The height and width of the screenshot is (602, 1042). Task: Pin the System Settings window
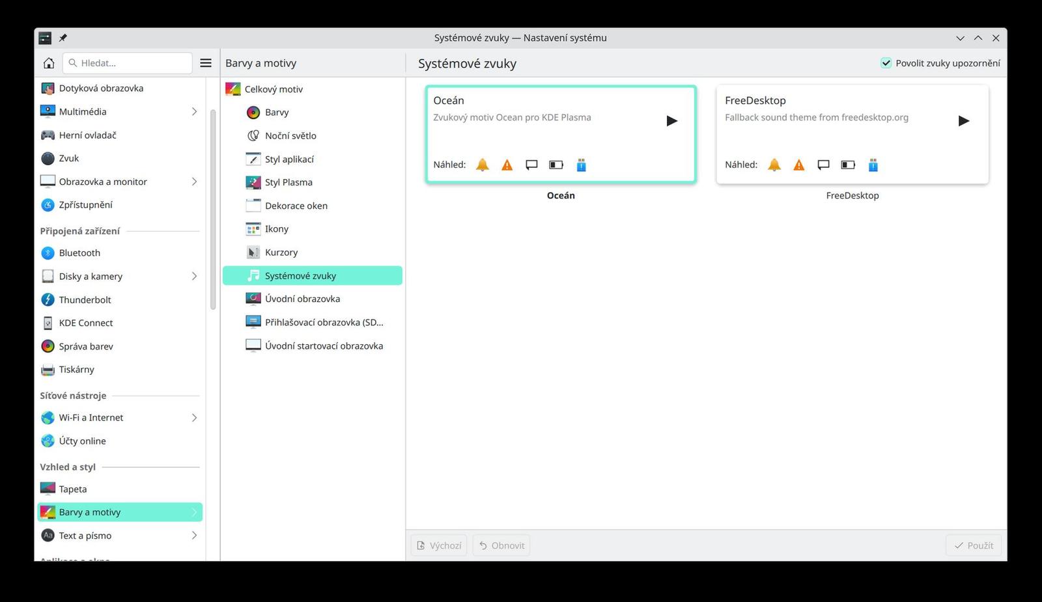click(63, 38)
